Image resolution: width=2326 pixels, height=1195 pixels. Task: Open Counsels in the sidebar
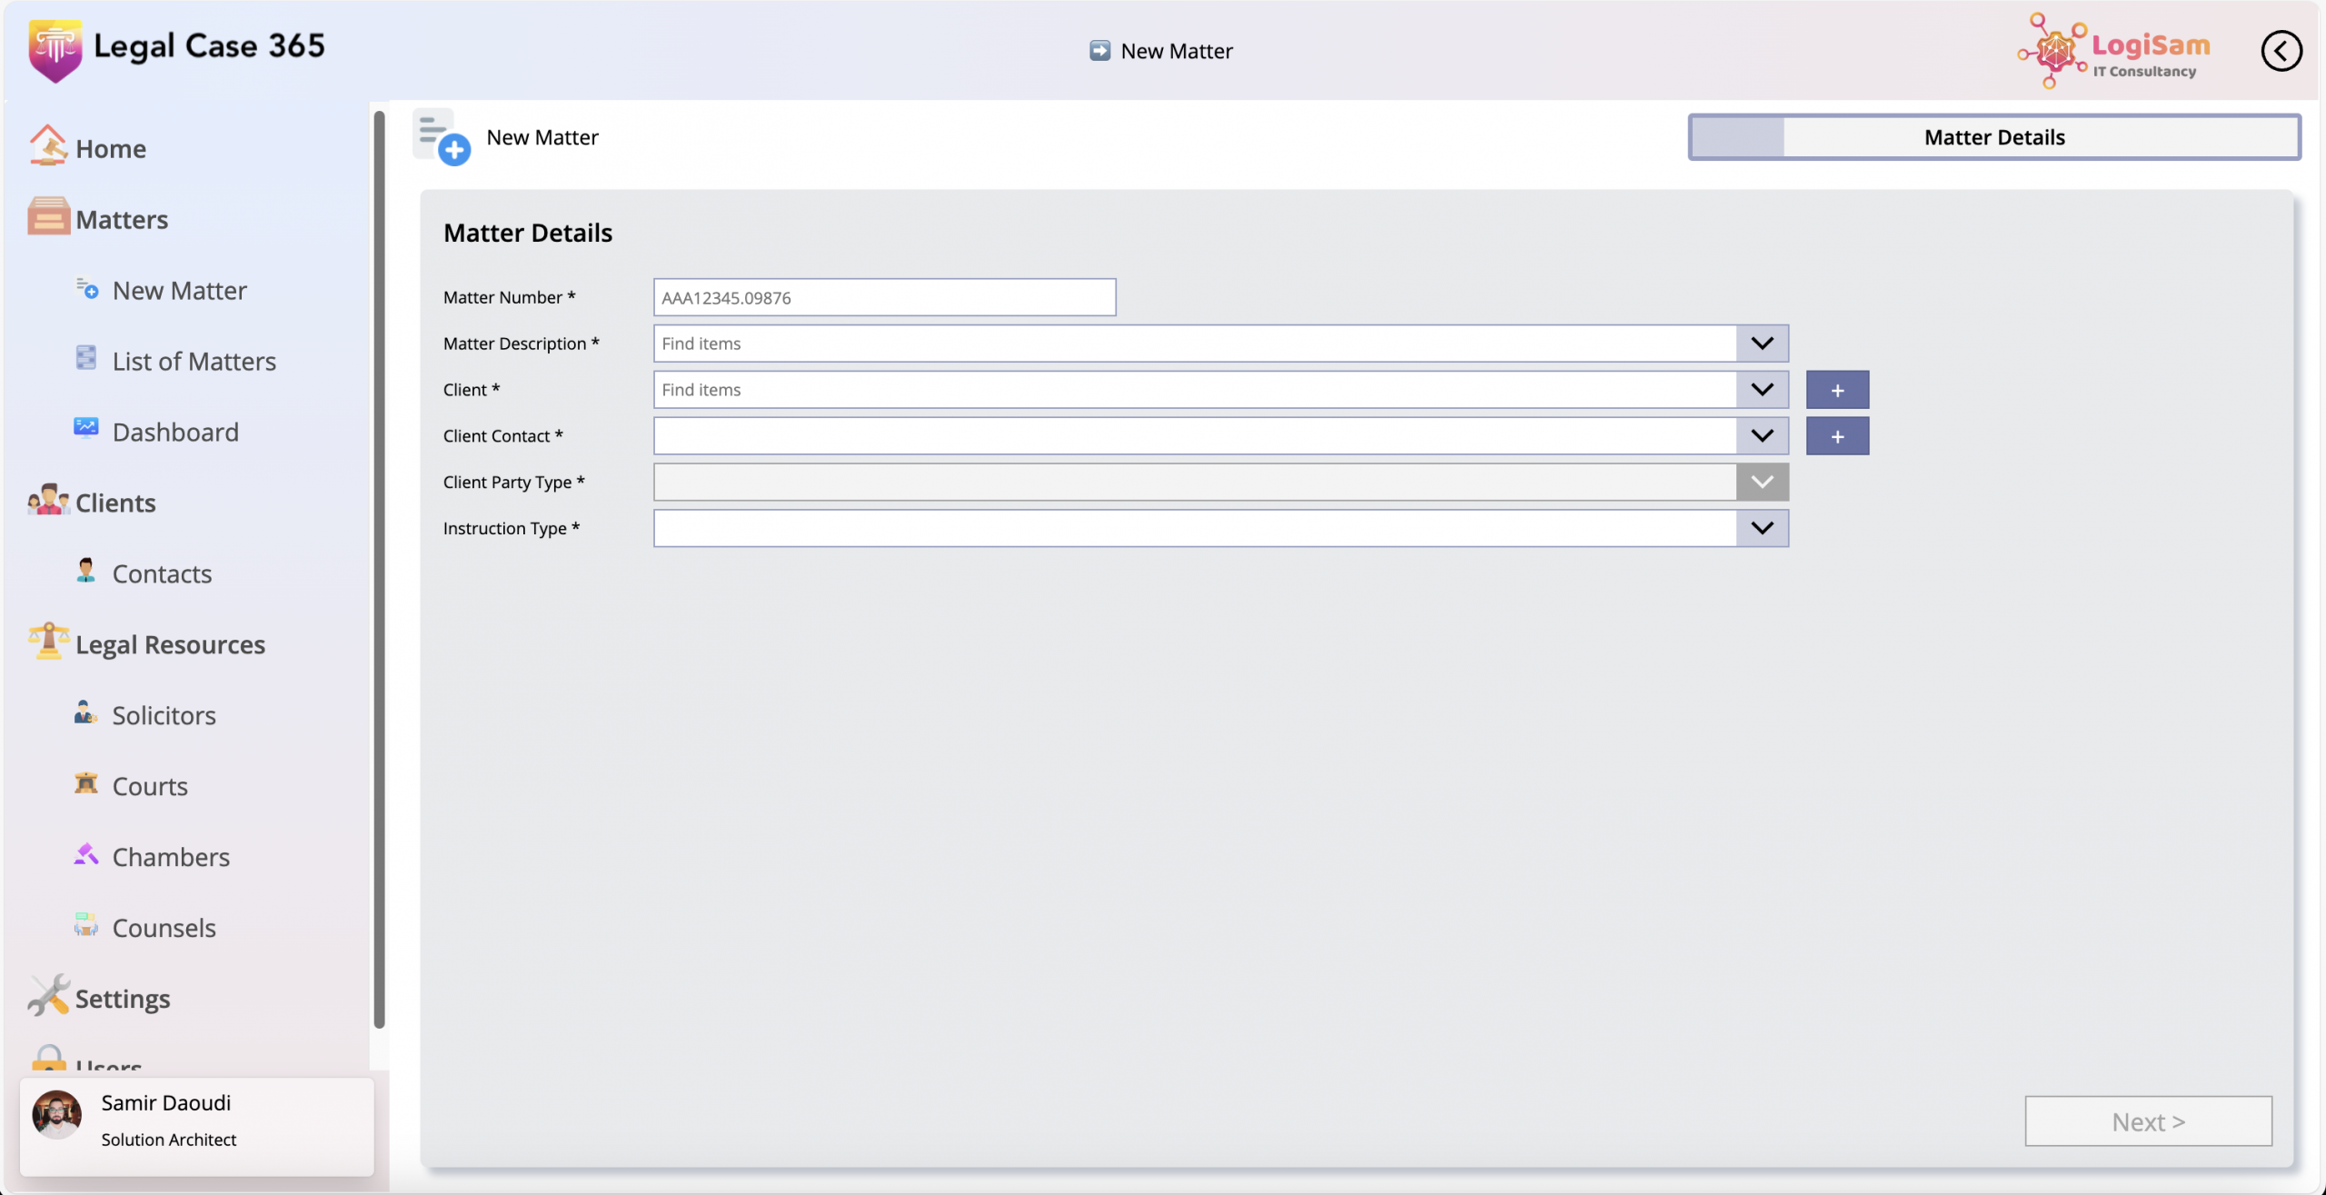pos(164,928)
